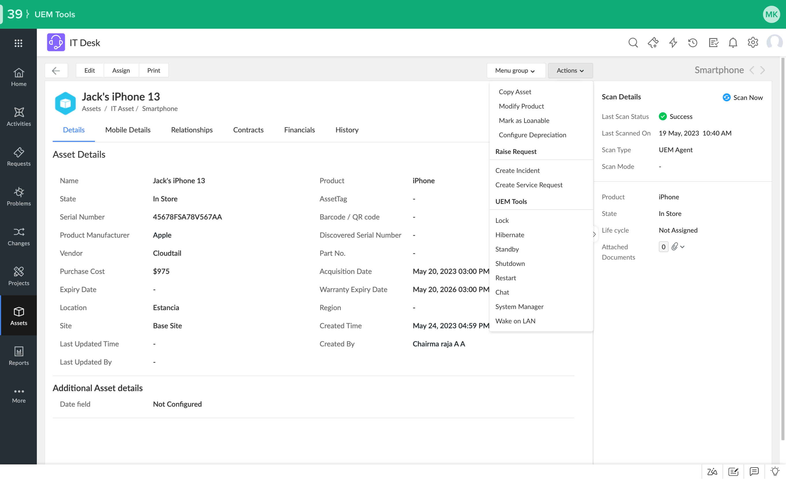Open Projects in sidebar
This screenshot has height=479, width=786.
pos(18,276)
